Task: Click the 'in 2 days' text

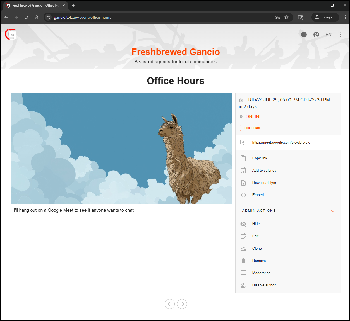Action: [x=248, y=106]
